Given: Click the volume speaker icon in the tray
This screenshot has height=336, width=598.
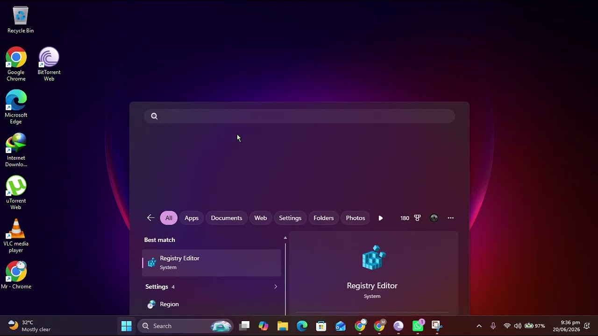Looking at the screenshot, I should [518, 326].
